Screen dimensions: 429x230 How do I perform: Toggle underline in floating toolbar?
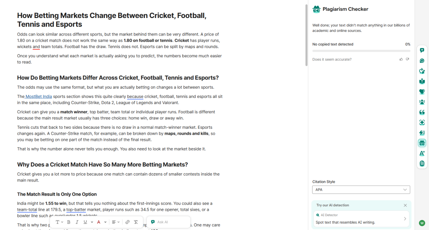[x=85, y=222]
